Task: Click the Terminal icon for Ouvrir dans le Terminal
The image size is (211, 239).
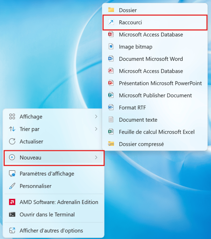Action: (12, 215)
